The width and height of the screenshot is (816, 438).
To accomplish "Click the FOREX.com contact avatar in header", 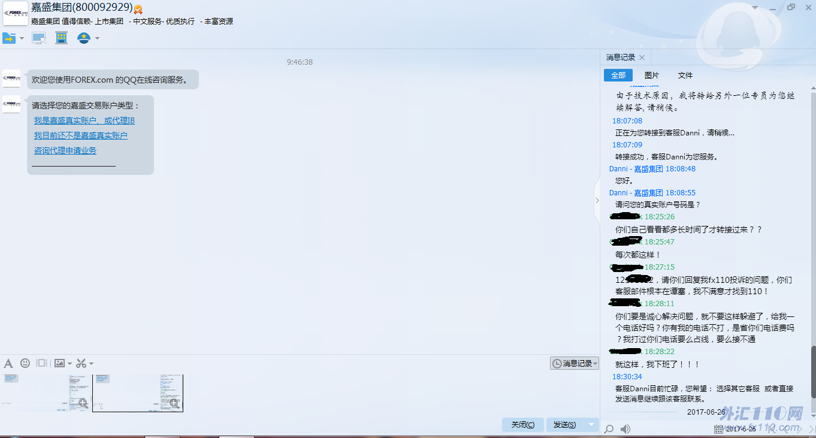I will (x=16, y=13).
